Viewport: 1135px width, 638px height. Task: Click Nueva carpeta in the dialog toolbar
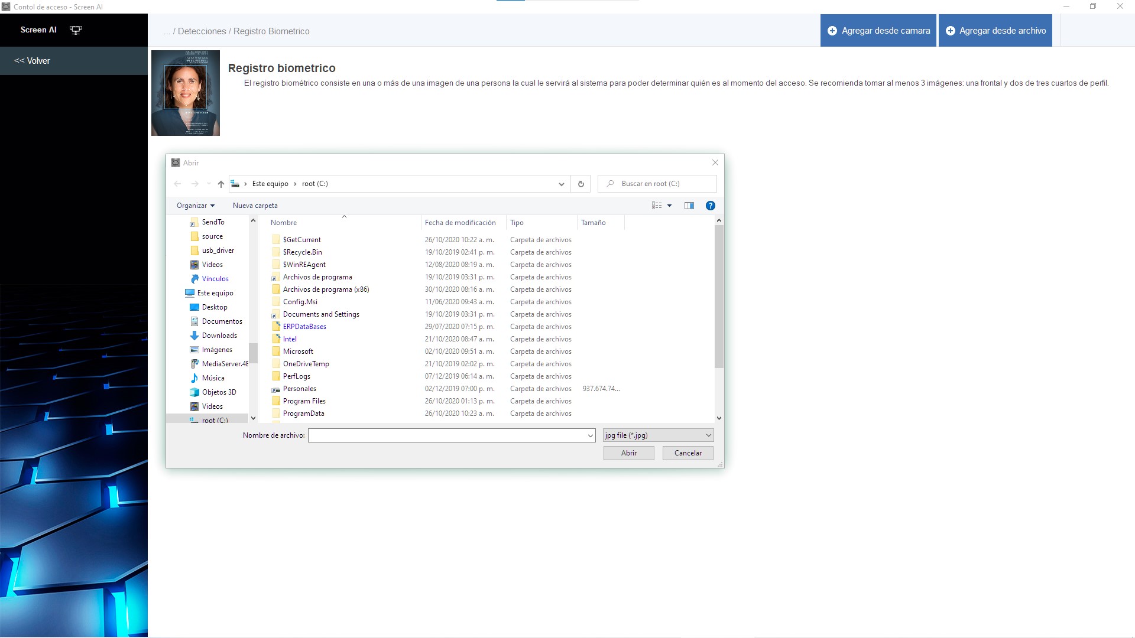pyautogui.click(x=255, y=206)
